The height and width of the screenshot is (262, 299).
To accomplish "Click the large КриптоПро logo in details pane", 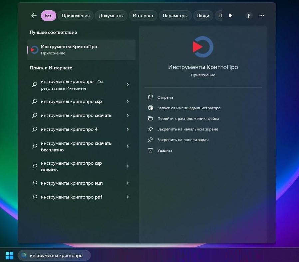I will coord(203,47).
